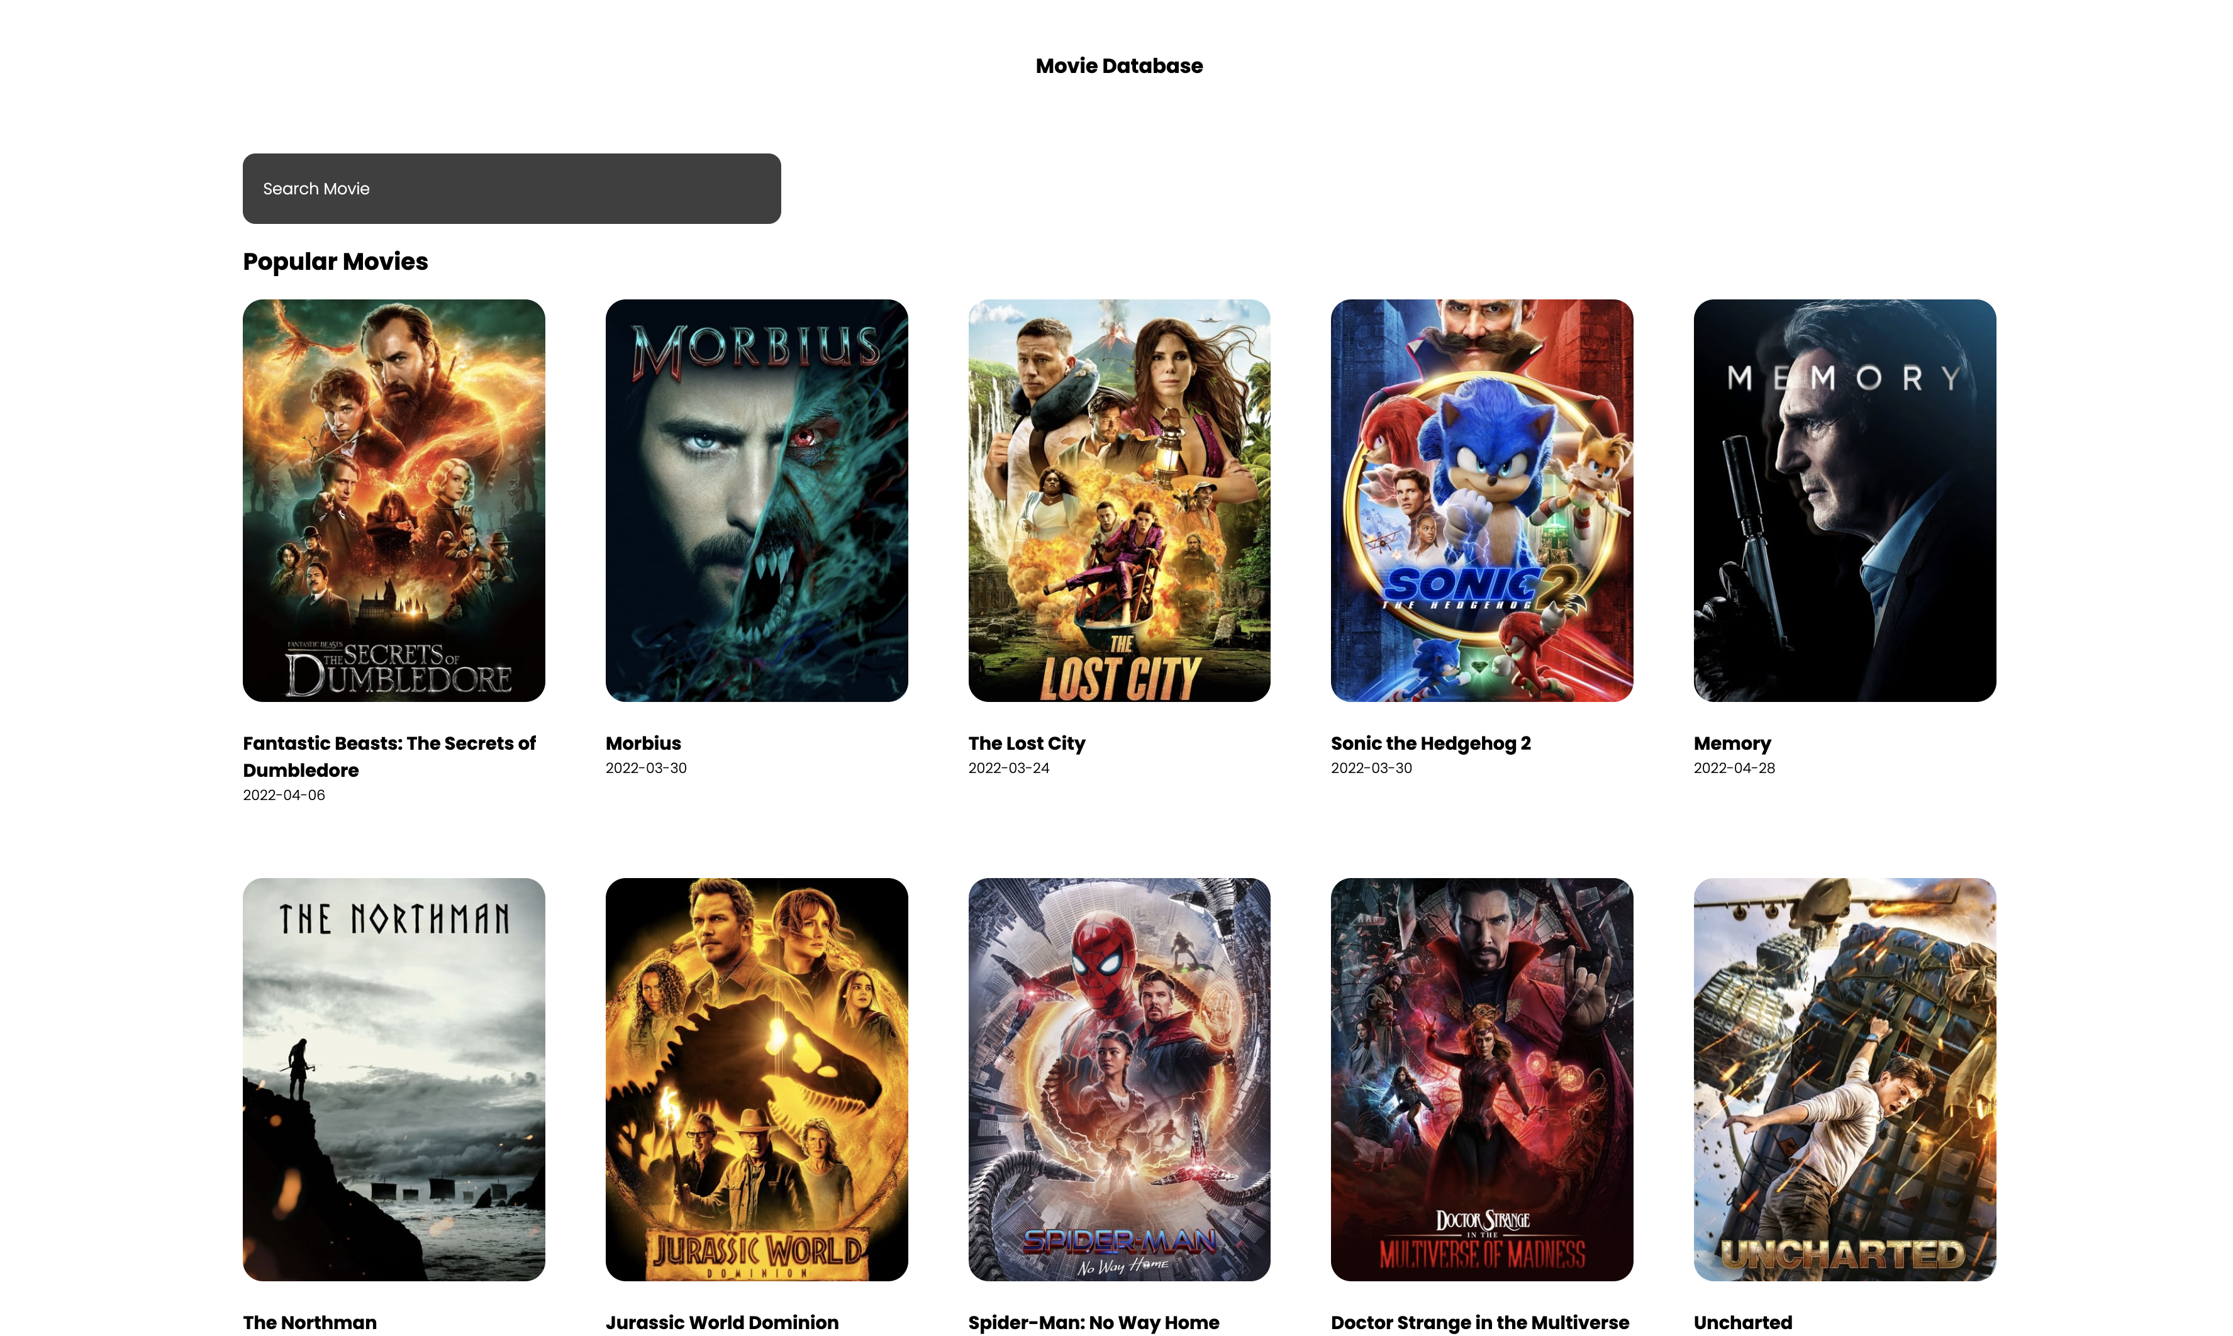Click Morbius release date 2022-03-30

[x=645, y=768]
